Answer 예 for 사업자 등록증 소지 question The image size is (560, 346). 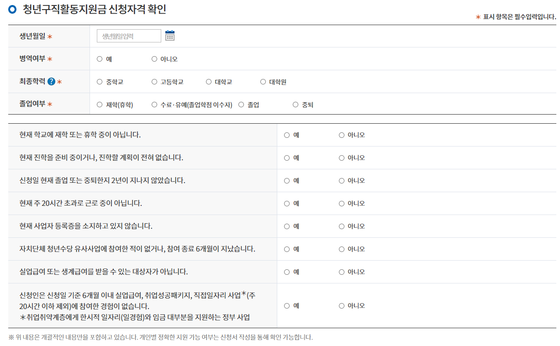click(287, 226)
